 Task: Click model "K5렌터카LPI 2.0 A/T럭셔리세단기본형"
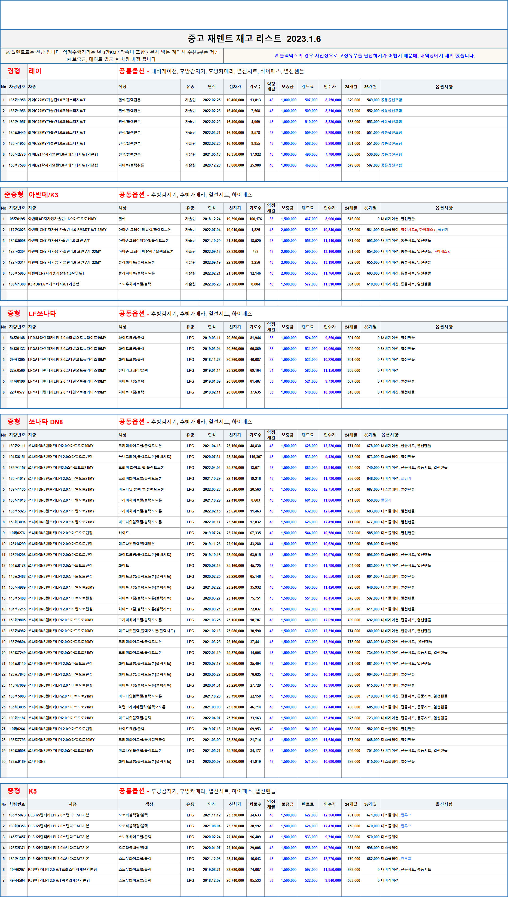point(59,881)
